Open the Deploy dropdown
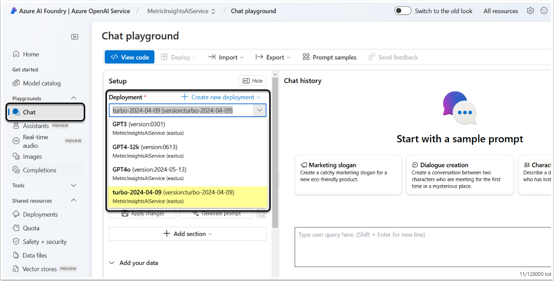Screen dimensions: 554x281 (x=178, y=57)
